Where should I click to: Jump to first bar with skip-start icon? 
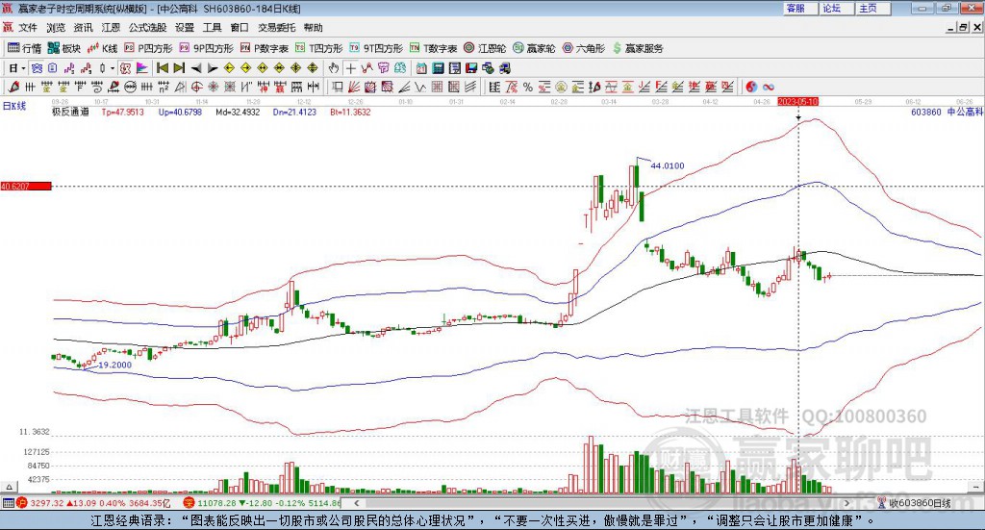click(x=163, y=68)
